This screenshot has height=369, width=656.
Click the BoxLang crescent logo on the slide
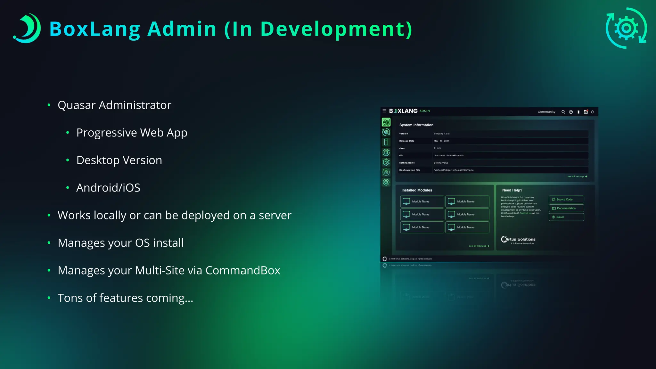coord(27,28)
